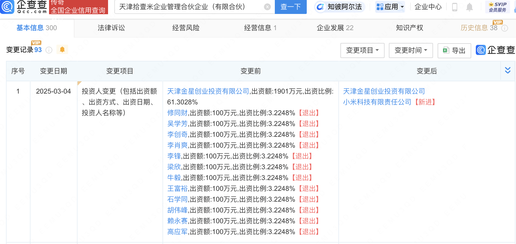Click the 知彼阿尔法 AI icon
This screenshot has width=516, height=244.
pyautogui.click(x=320, y=7)
